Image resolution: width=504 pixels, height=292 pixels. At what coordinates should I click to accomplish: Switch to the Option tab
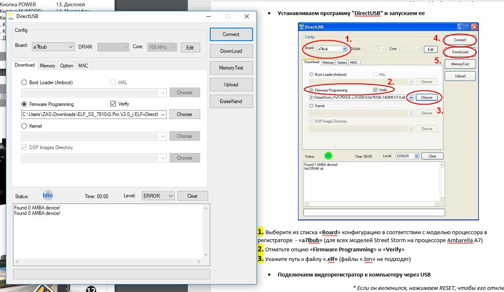pyautogui.click(x=66, y=66)
